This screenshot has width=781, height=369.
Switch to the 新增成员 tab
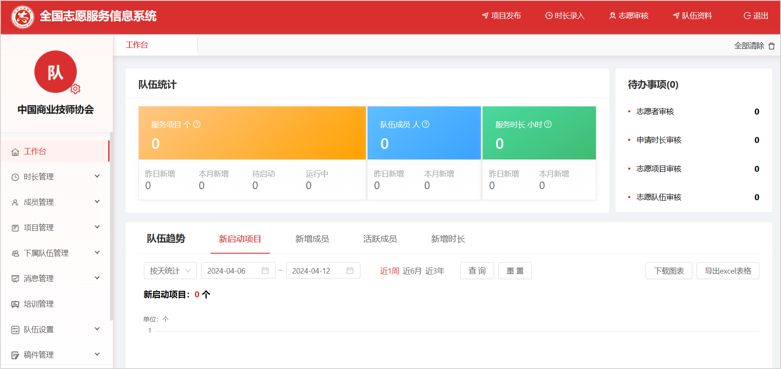[x=312, y=239]
